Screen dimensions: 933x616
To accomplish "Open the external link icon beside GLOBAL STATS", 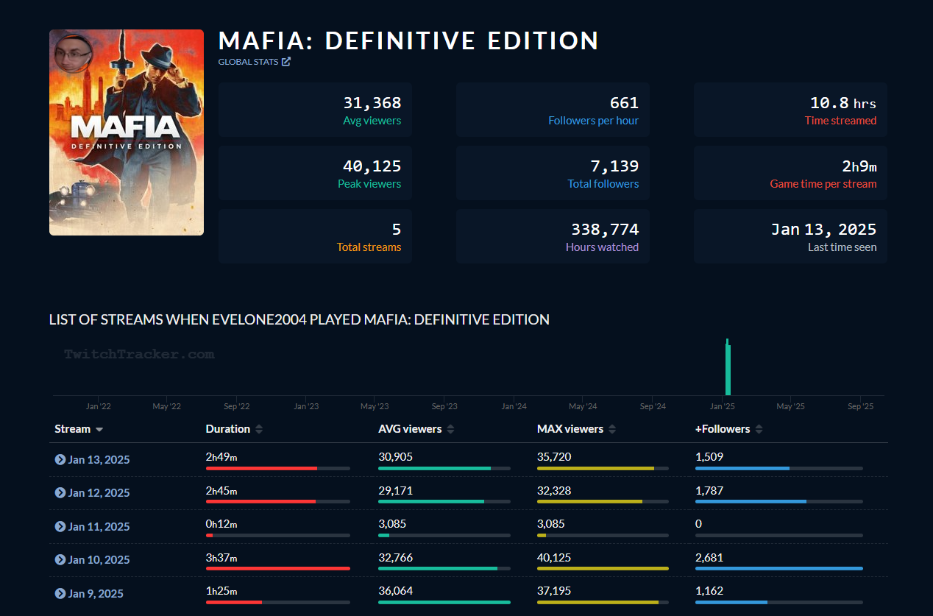I will (286, 62).
